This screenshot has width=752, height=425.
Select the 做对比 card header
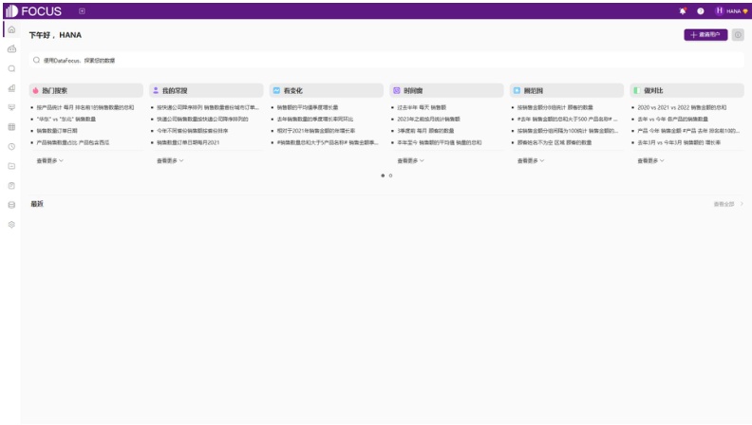point(686,90)
